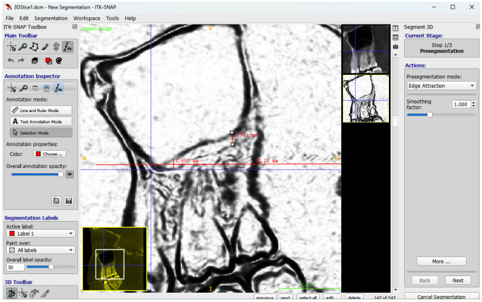Open the Active label dropdown
This screenshot has height=302, width=482.
click(41, 234)
